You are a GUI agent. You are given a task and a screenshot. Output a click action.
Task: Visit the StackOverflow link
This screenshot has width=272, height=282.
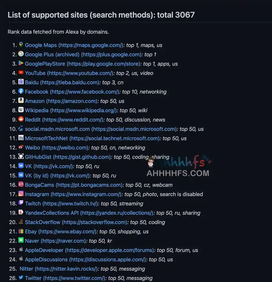[76, 222]
